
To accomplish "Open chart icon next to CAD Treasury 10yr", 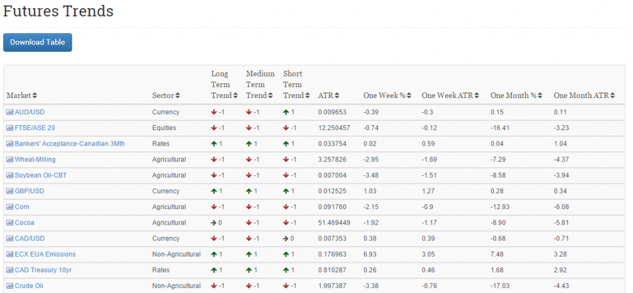I will coord(10,270).
